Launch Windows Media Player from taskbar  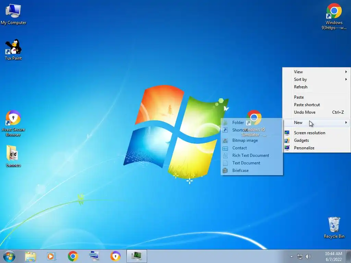(x=51, y=256)
